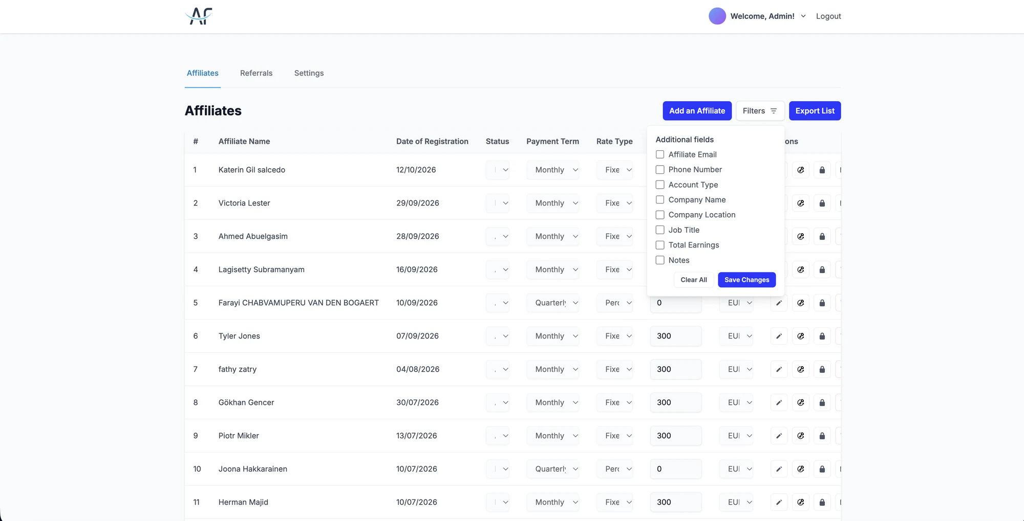The width and height of the screenshot is (1024, 521).
Task: Tick the Account Type checkbox
Action: [x=660, y=185]
